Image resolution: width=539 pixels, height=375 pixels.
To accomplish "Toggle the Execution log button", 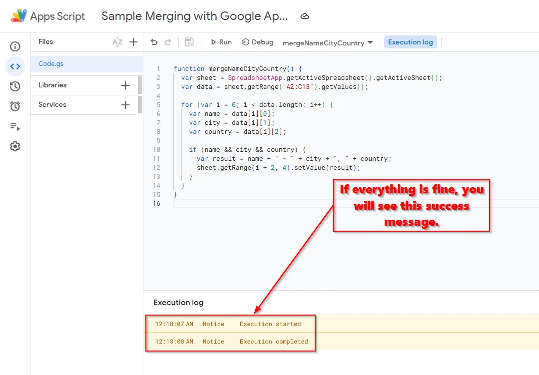I will (x=411, y=42).
